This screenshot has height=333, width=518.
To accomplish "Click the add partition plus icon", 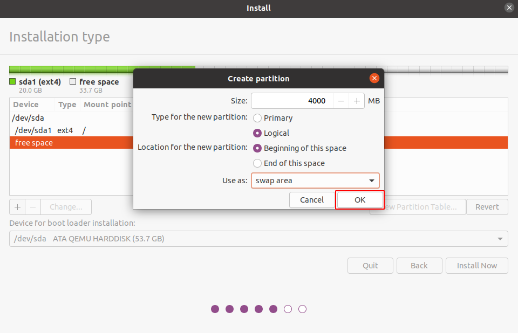I will (x=17, y=207).
